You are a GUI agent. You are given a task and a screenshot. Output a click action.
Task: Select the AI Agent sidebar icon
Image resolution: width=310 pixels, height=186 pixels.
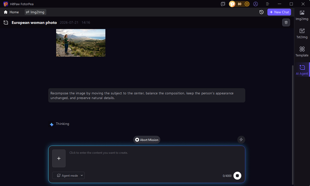pyautogui.click(x=302, y=70)
